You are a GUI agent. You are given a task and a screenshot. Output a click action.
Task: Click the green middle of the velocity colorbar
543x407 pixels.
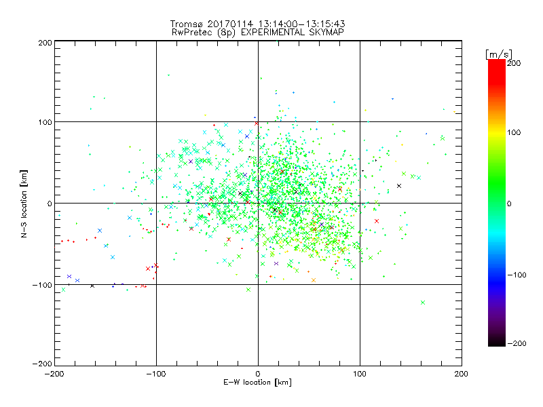pyautogui.click(x=497, y=194)
